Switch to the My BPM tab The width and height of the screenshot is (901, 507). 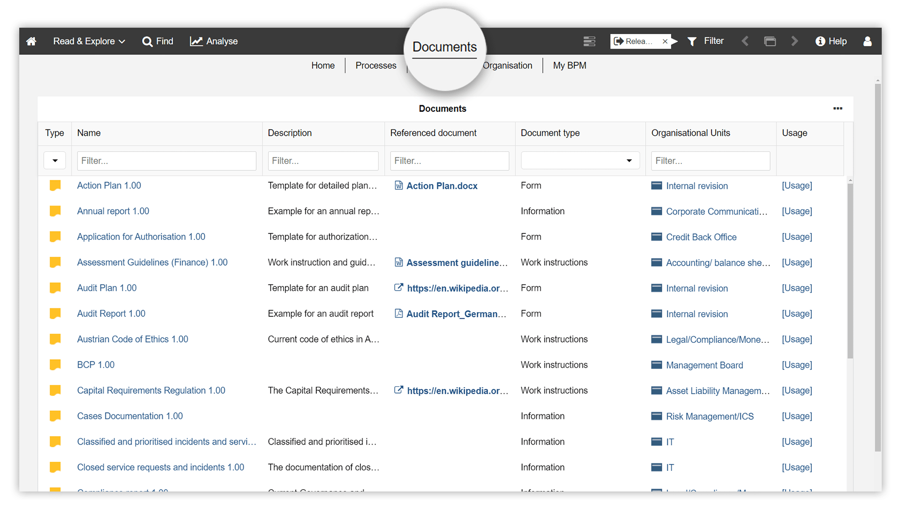(569, 65)
